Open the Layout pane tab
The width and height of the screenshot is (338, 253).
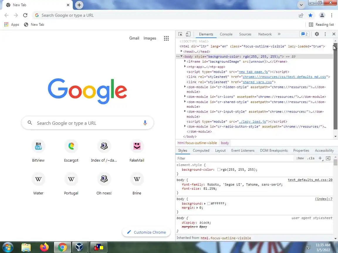(x=220, y=151)
